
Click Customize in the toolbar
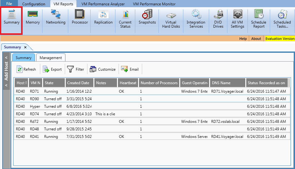coord(103,69)
